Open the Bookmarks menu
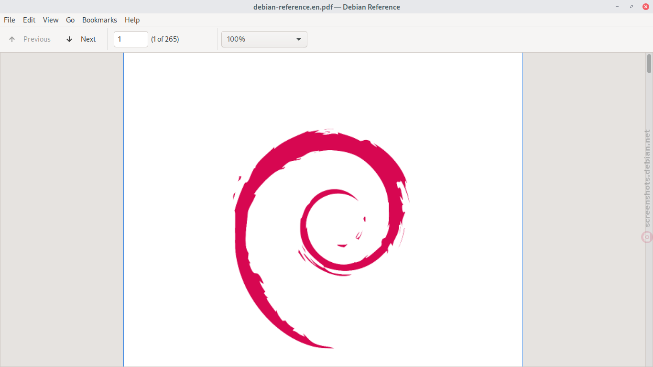The height and width of the screenshot is (367, 653). click(99, 20)
